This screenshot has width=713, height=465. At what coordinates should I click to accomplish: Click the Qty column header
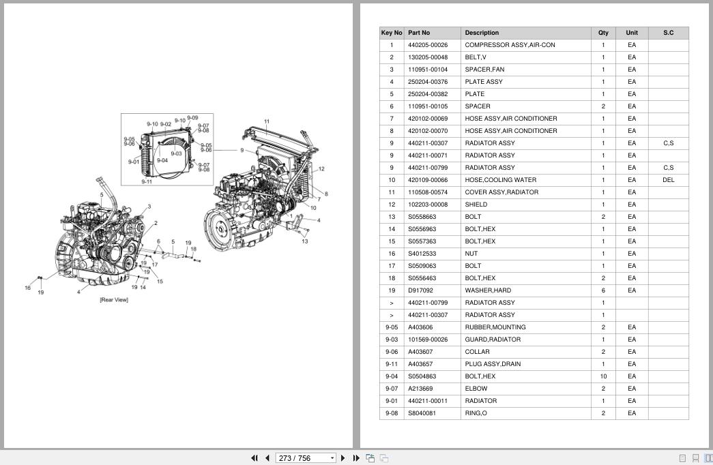pos(603,33)
